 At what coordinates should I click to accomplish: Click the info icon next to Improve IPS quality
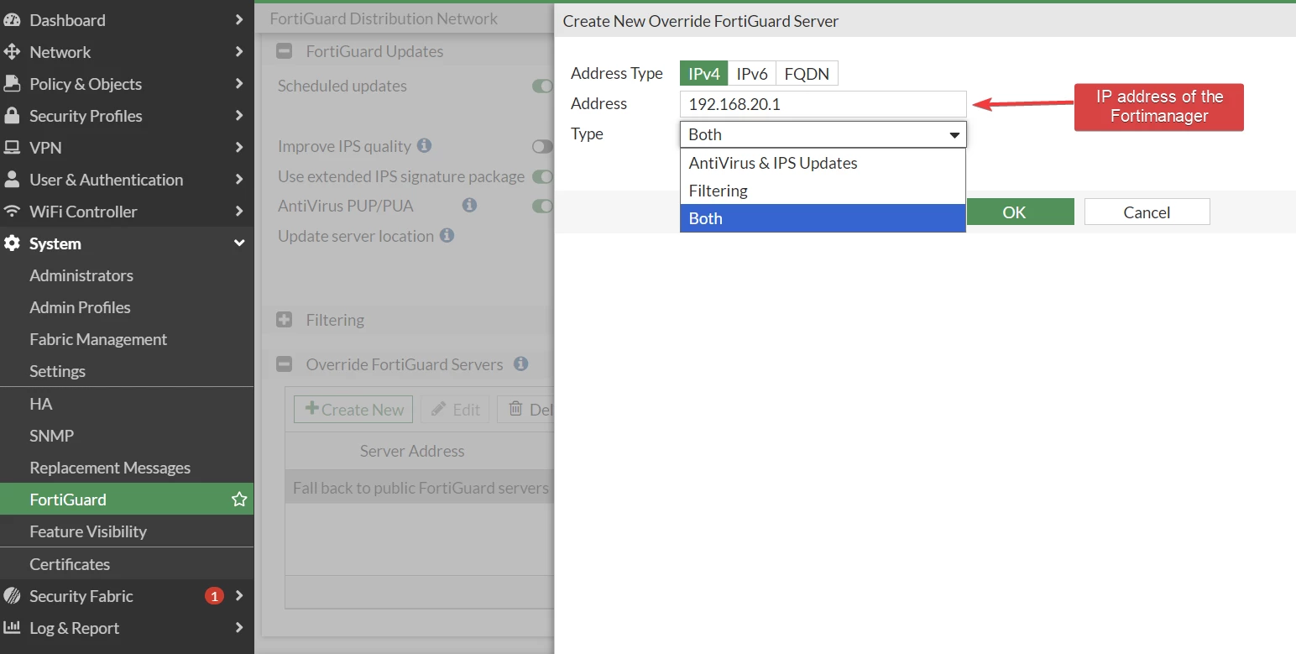tap(425, 145)
